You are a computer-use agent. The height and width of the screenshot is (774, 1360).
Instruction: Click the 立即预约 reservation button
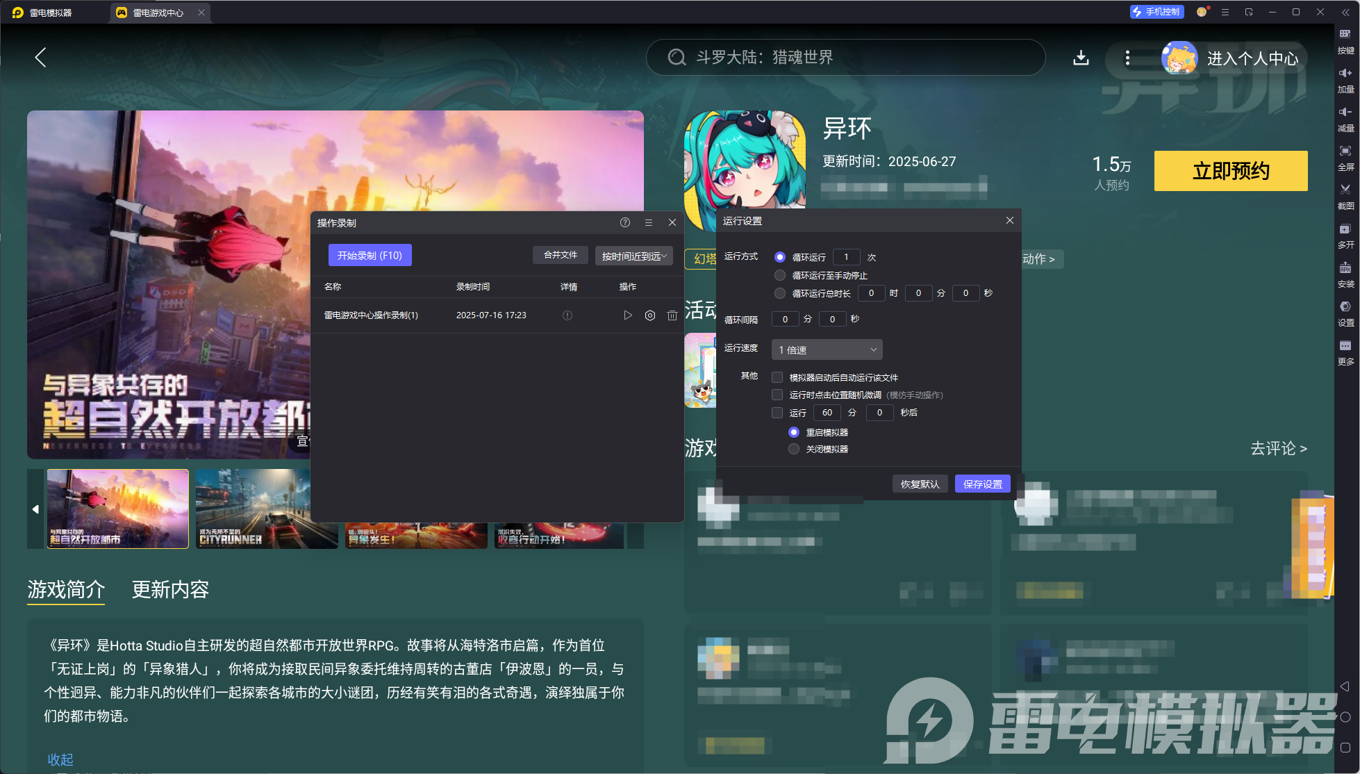pos(1230,171)
